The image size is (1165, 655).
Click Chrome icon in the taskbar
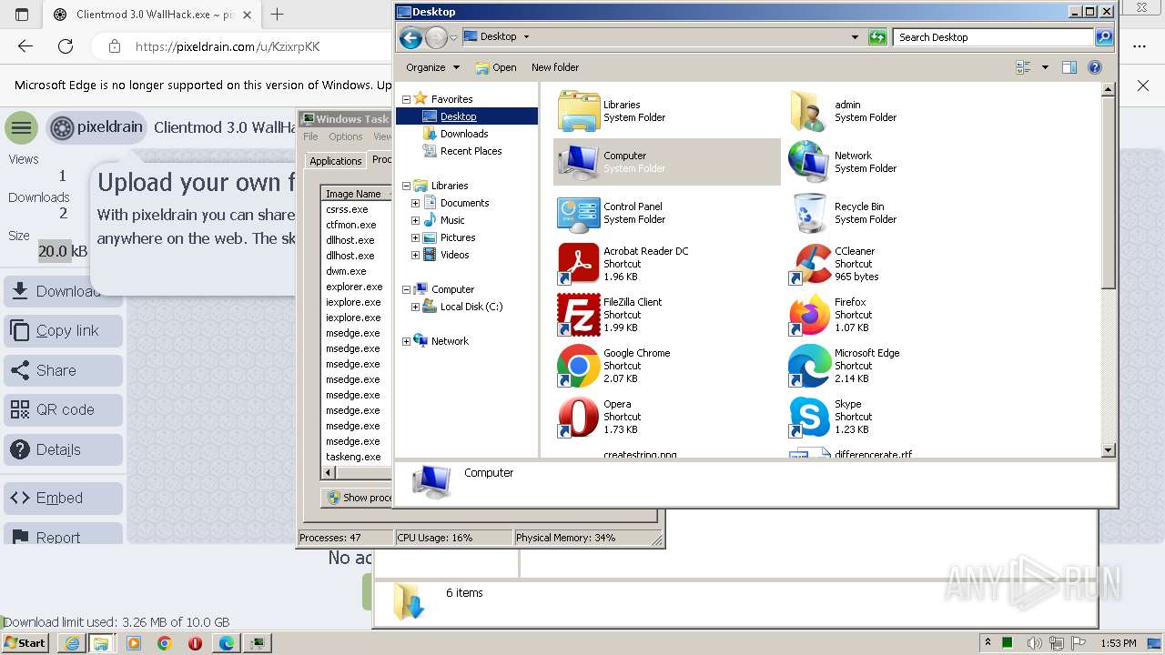[x=165, y=643]
